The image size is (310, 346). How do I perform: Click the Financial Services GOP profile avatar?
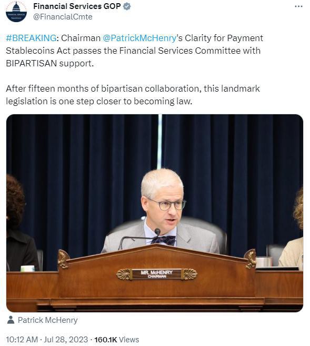tap(16, 12)
